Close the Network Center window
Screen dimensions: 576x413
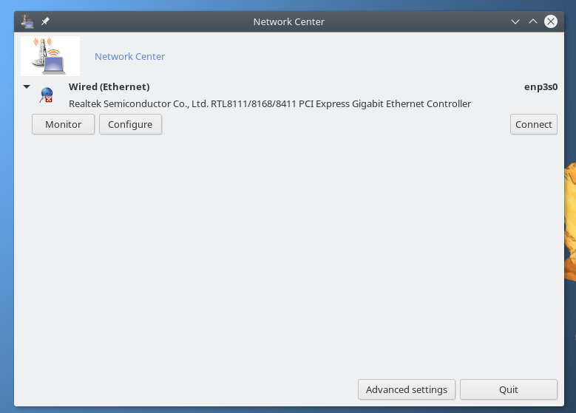[x=551, y=21]
